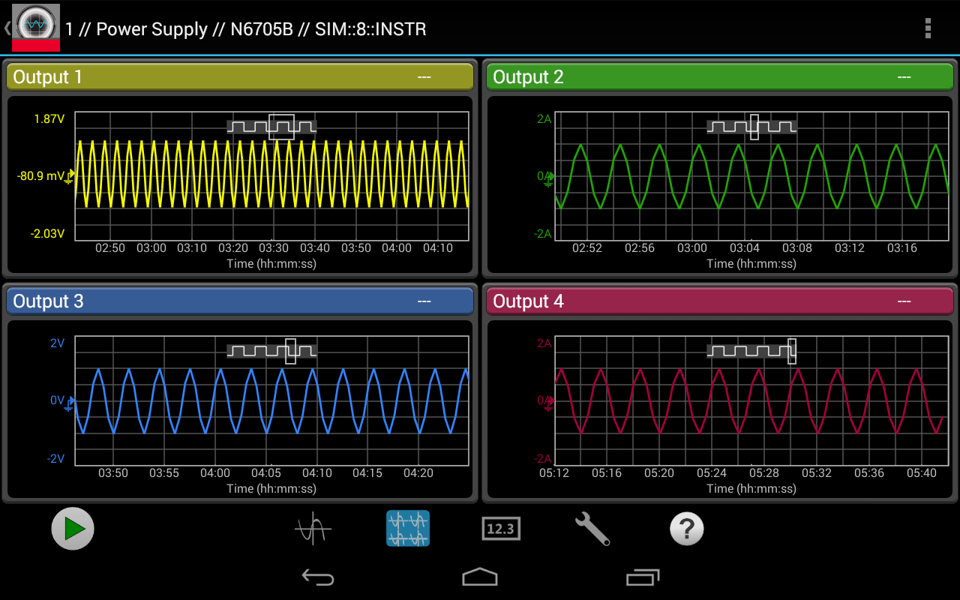Tap the '-2V' lower scale label on Output 3

tap(56, 459)
